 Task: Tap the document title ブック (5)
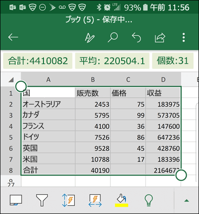(x=80, y=20)
